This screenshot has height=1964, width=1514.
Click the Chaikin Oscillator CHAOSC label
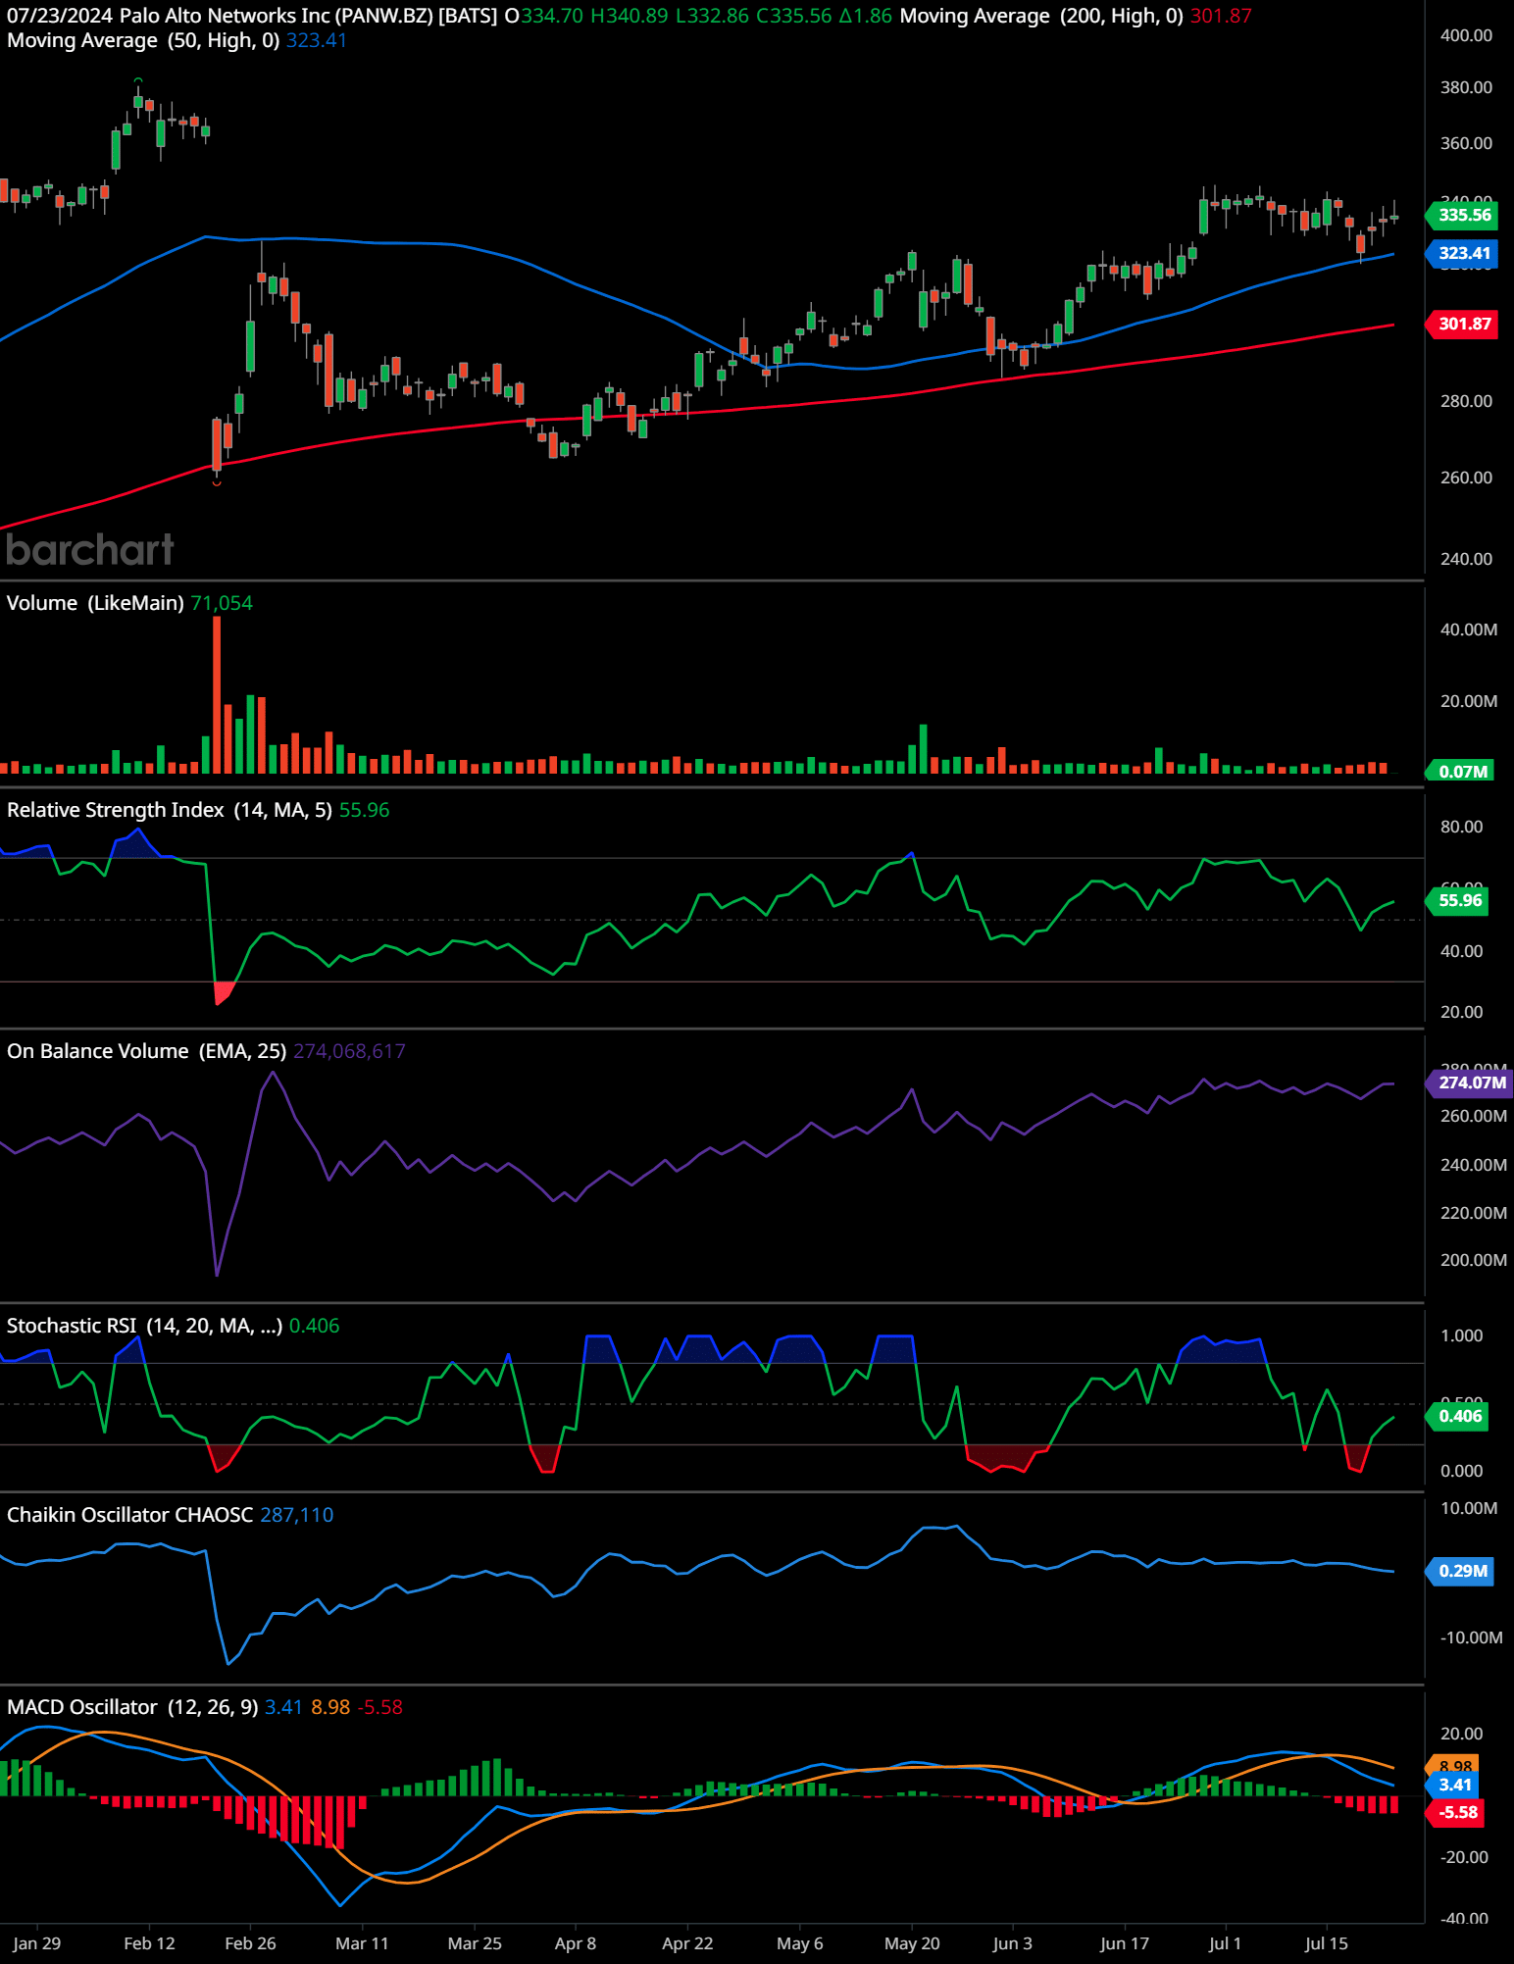[129, 1515]
